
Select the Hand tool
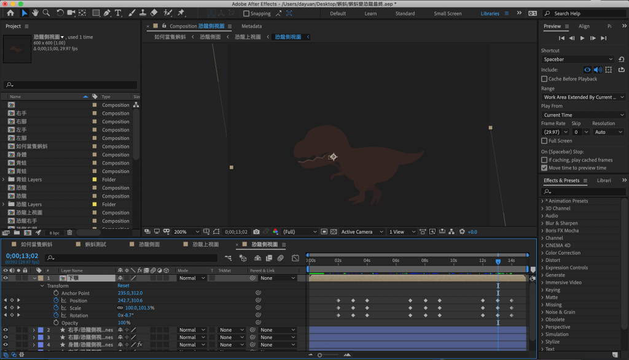[36, 13]
